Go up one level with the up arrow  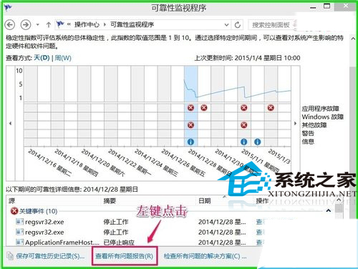pyautogui.click(x=49, y=24)
